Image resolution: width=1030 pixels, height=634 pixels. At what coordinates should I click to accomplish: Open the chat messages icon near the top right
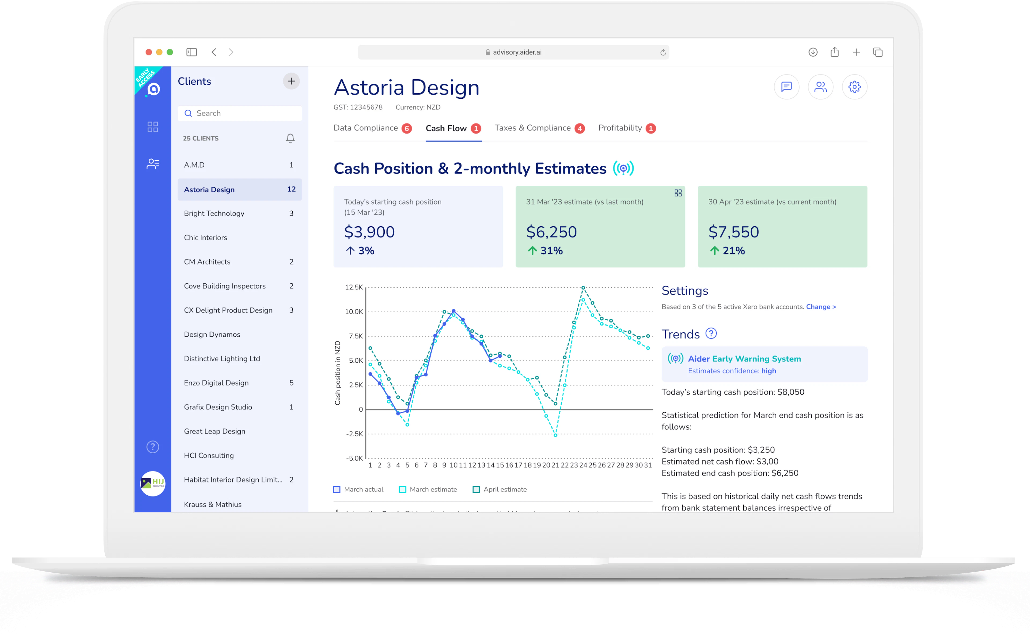coord(786,87)
